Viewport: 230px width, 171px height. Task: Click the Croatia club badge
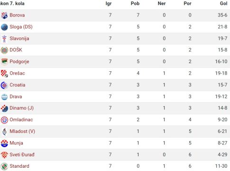4,85
